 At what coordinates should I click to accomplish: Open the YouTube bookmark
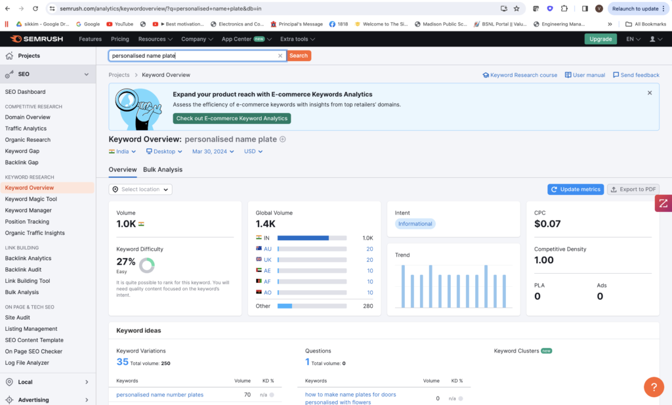119,24
